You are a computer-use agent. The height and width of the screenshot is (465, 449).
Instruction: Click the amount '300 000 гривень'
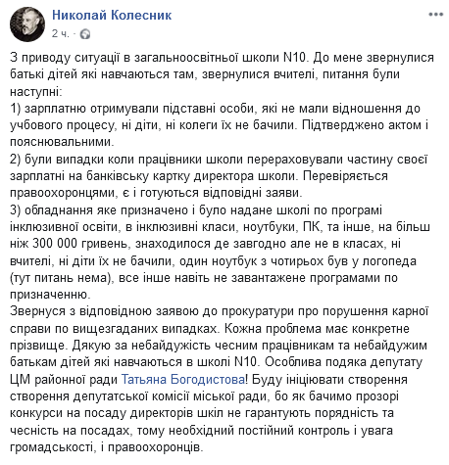(x=81, y=244)
